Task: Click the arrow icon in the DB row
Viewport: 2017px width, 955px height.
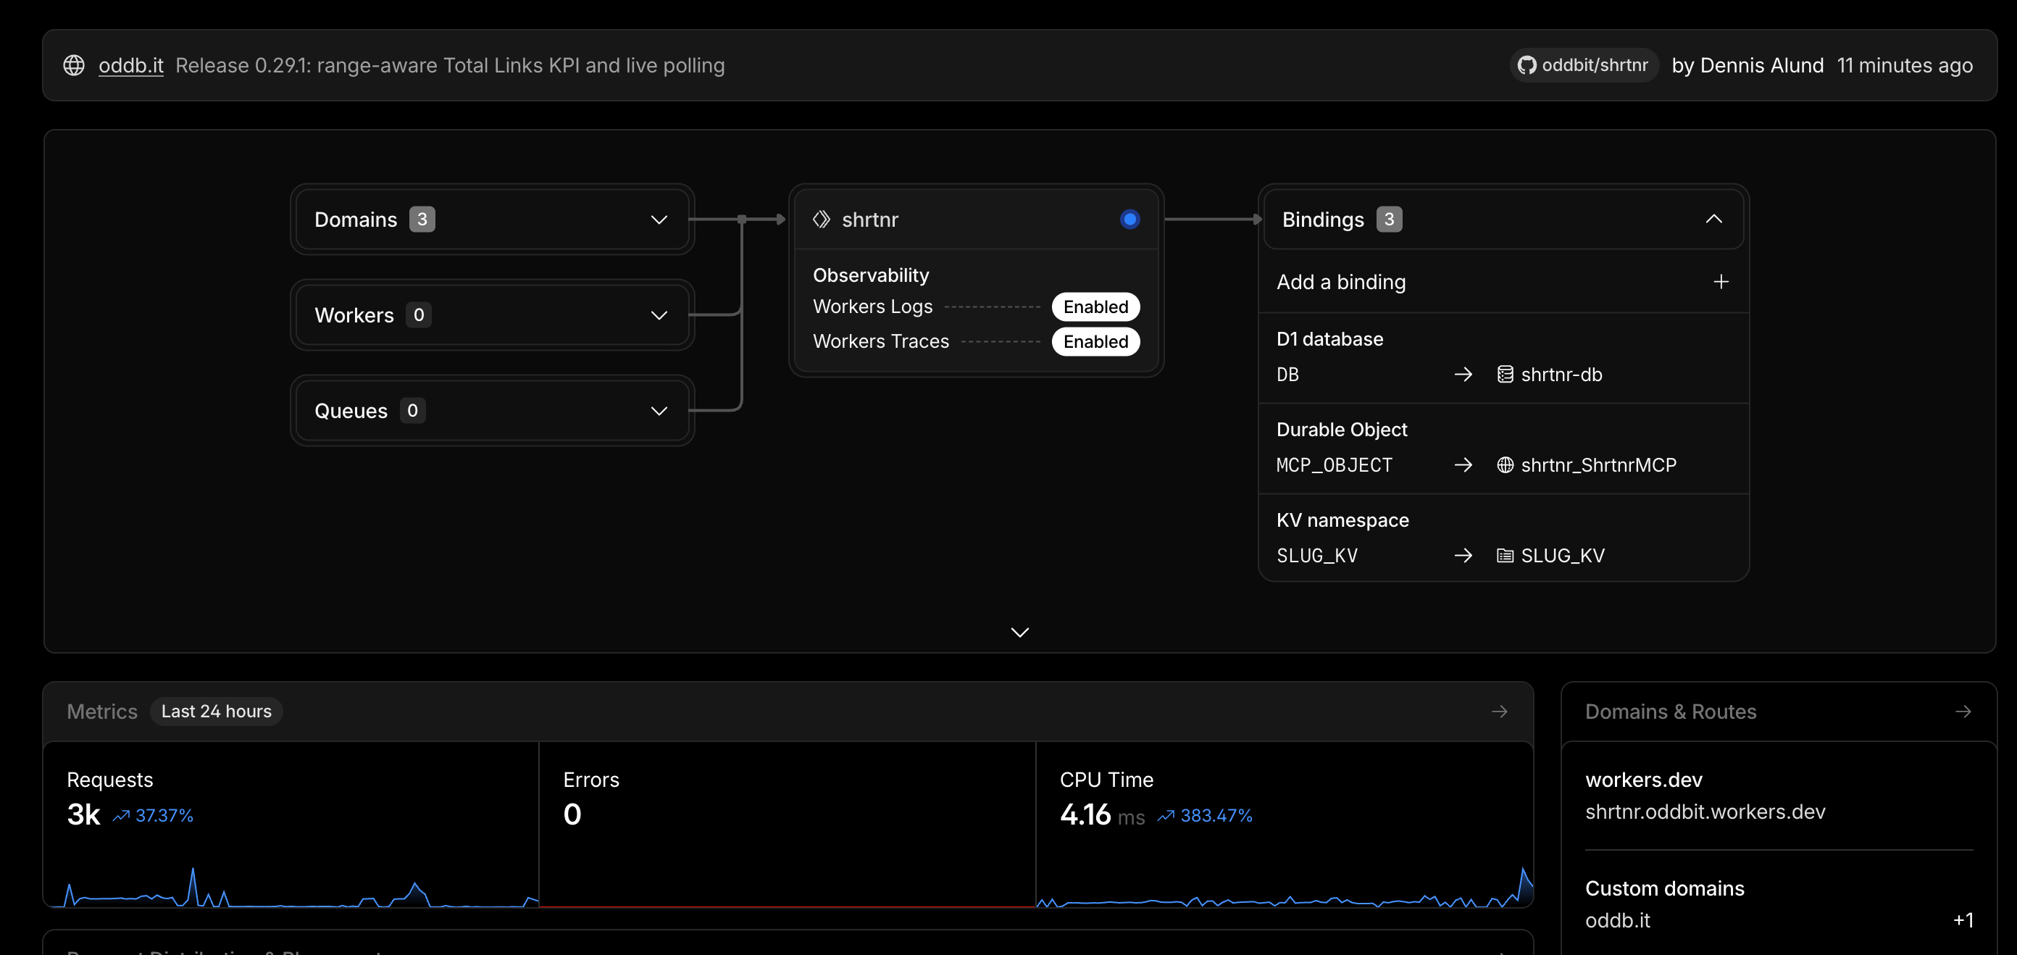Action: 1463,374
